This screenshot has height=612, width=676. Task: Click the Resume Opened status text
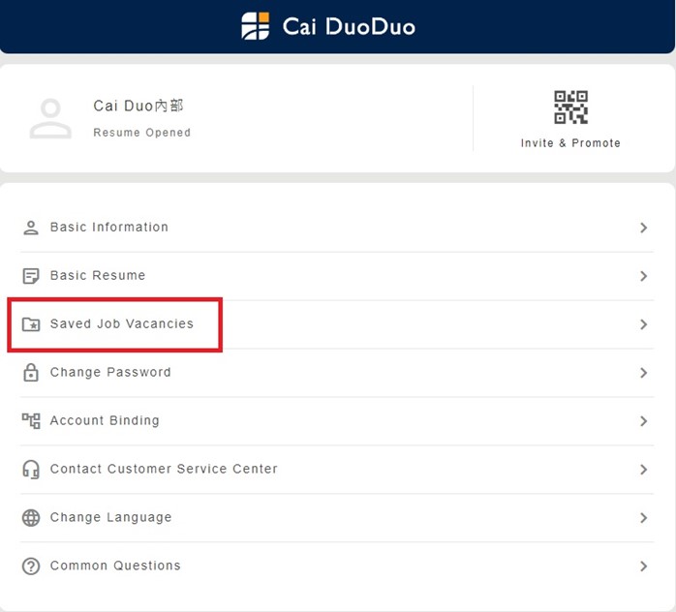point(142,133)
